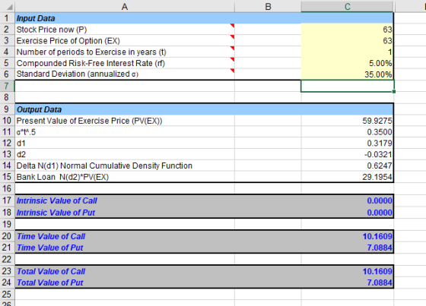The image size is (426, 306).
Task: Click 'Standard Deviation (annualized σ)' label
Action: 78,74
